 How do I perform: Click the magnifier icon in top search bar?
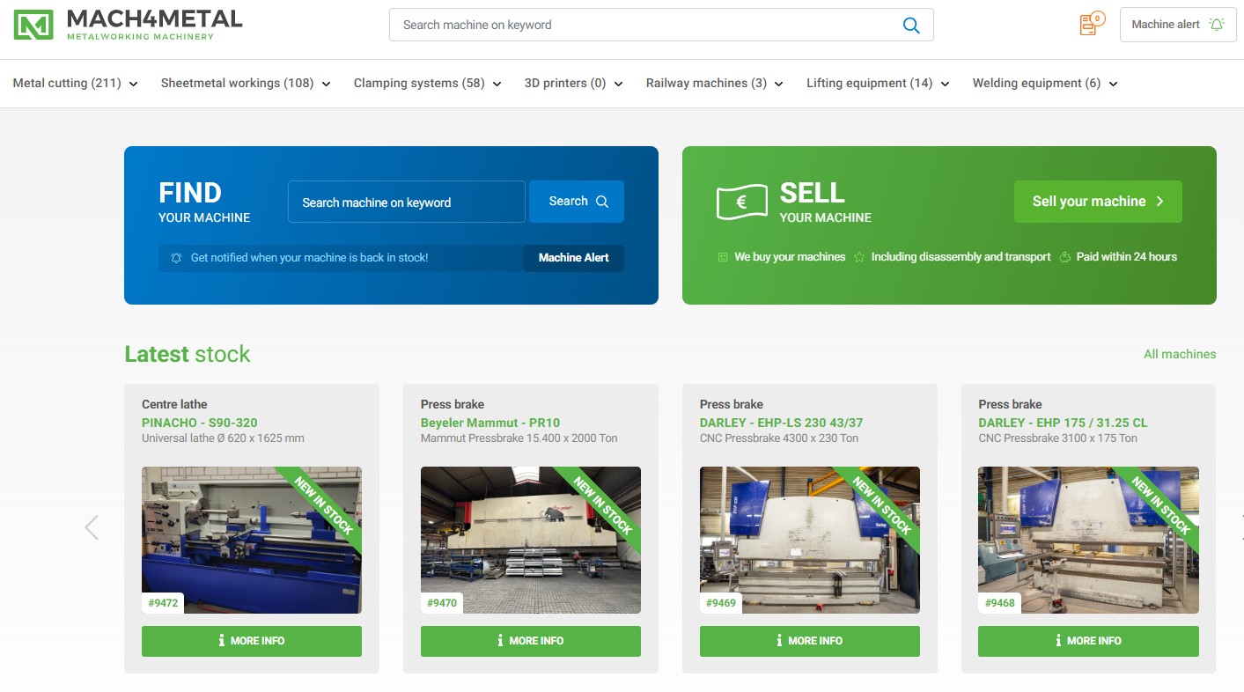(911, 26)
